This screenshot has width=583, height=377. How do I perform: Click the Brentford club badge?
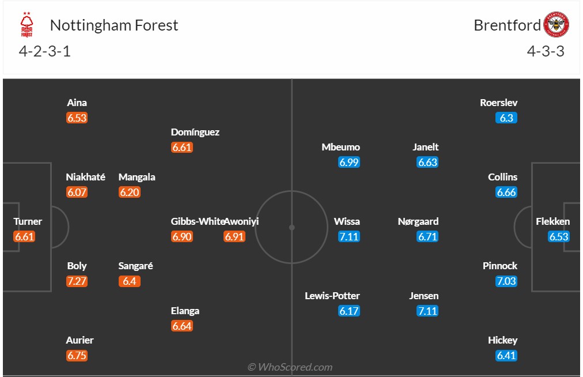[556, 25]
